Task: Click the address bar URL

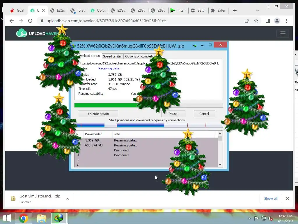Action: 106,21
